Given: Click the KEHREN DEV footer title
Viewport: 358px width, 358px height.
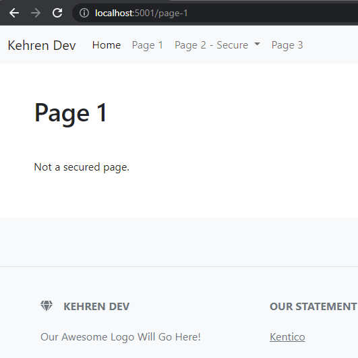Looking at the screenshot, I should tap(96, 306).
